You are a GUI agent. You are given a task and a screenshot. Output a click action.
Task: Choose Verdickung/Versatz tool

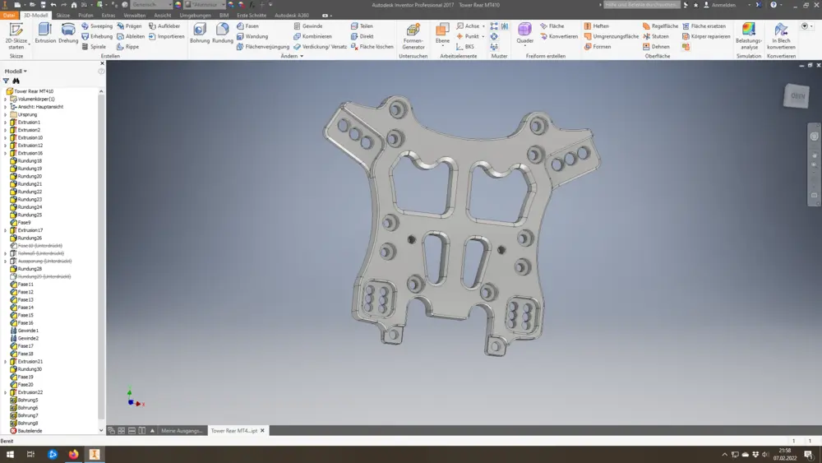[320, 47]
